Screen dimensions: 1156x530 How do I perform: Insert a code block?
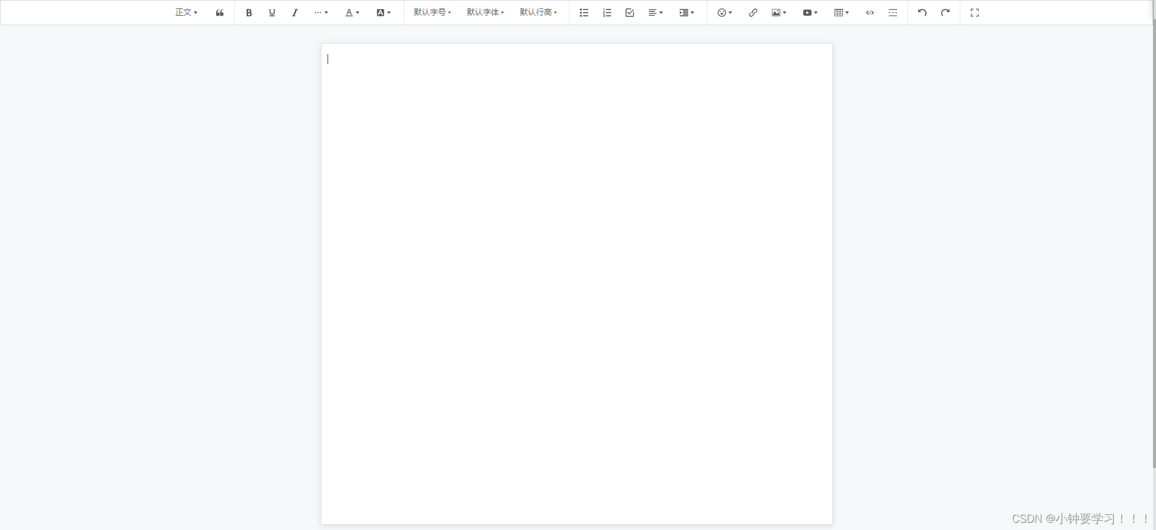870,13
